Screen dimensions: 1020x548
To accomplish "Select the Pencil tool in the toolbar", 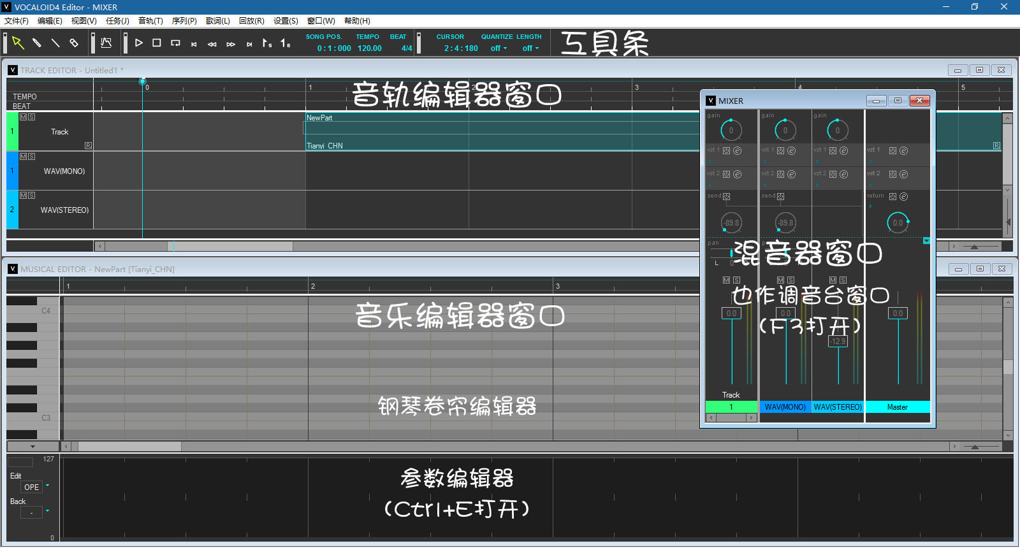I will pyautogui.click(x=37, y=43).
